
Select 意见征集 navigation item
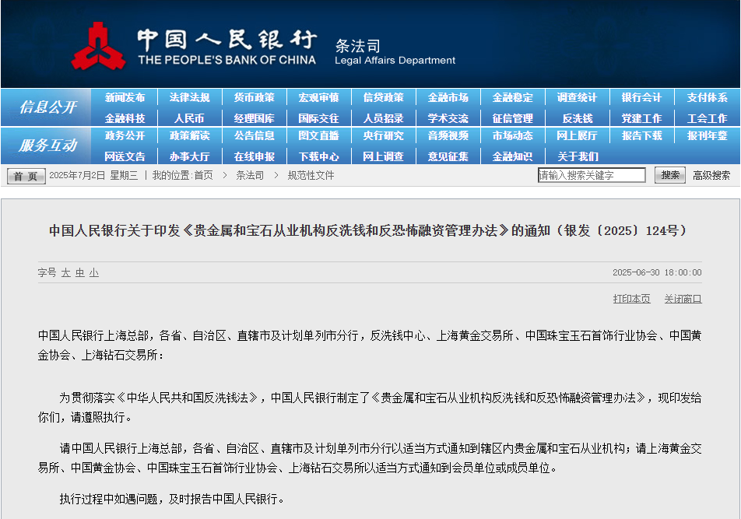[x=448, y=156]
